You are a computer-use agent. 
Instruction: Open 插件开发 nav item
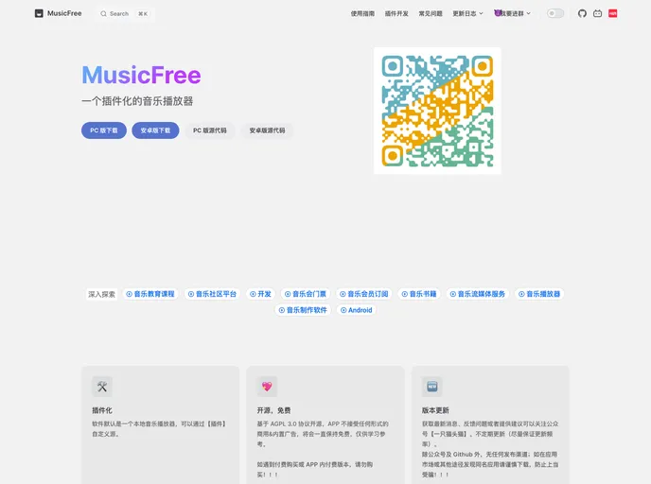point(396,13)
